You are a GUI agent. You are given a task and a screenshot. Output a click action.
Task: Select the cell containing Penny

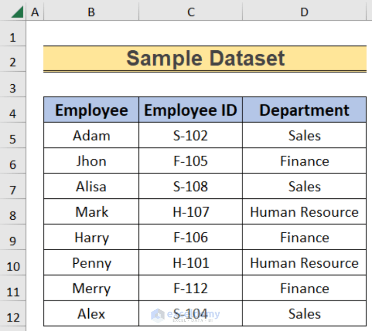(91, 263)
